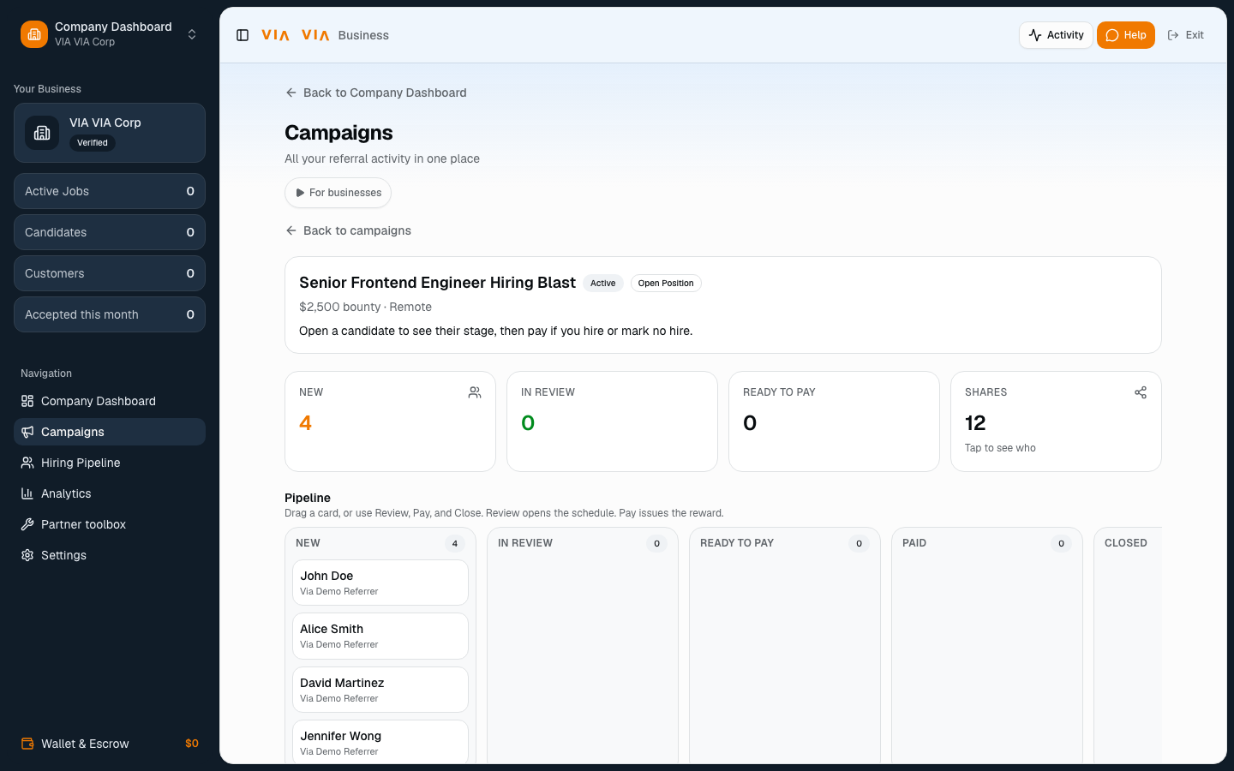Viewport: 1234px width, 771px height.
Task: Open John Doe candidate card
Action: pos(380,583)
